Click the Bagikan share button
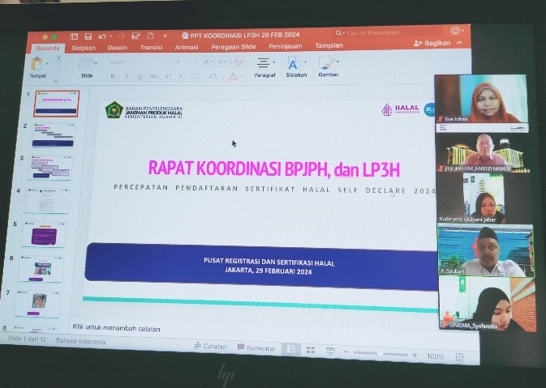The image size is (546, 388). coord(432,43)
